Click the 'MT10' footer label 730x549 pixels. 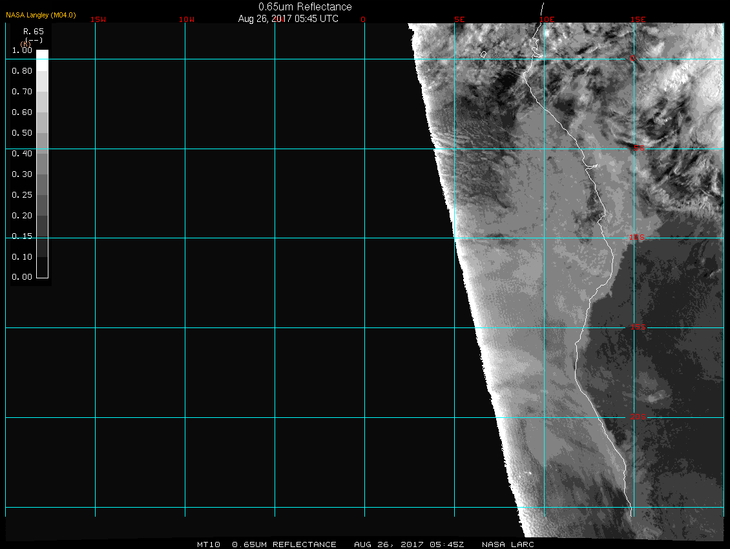208,544
